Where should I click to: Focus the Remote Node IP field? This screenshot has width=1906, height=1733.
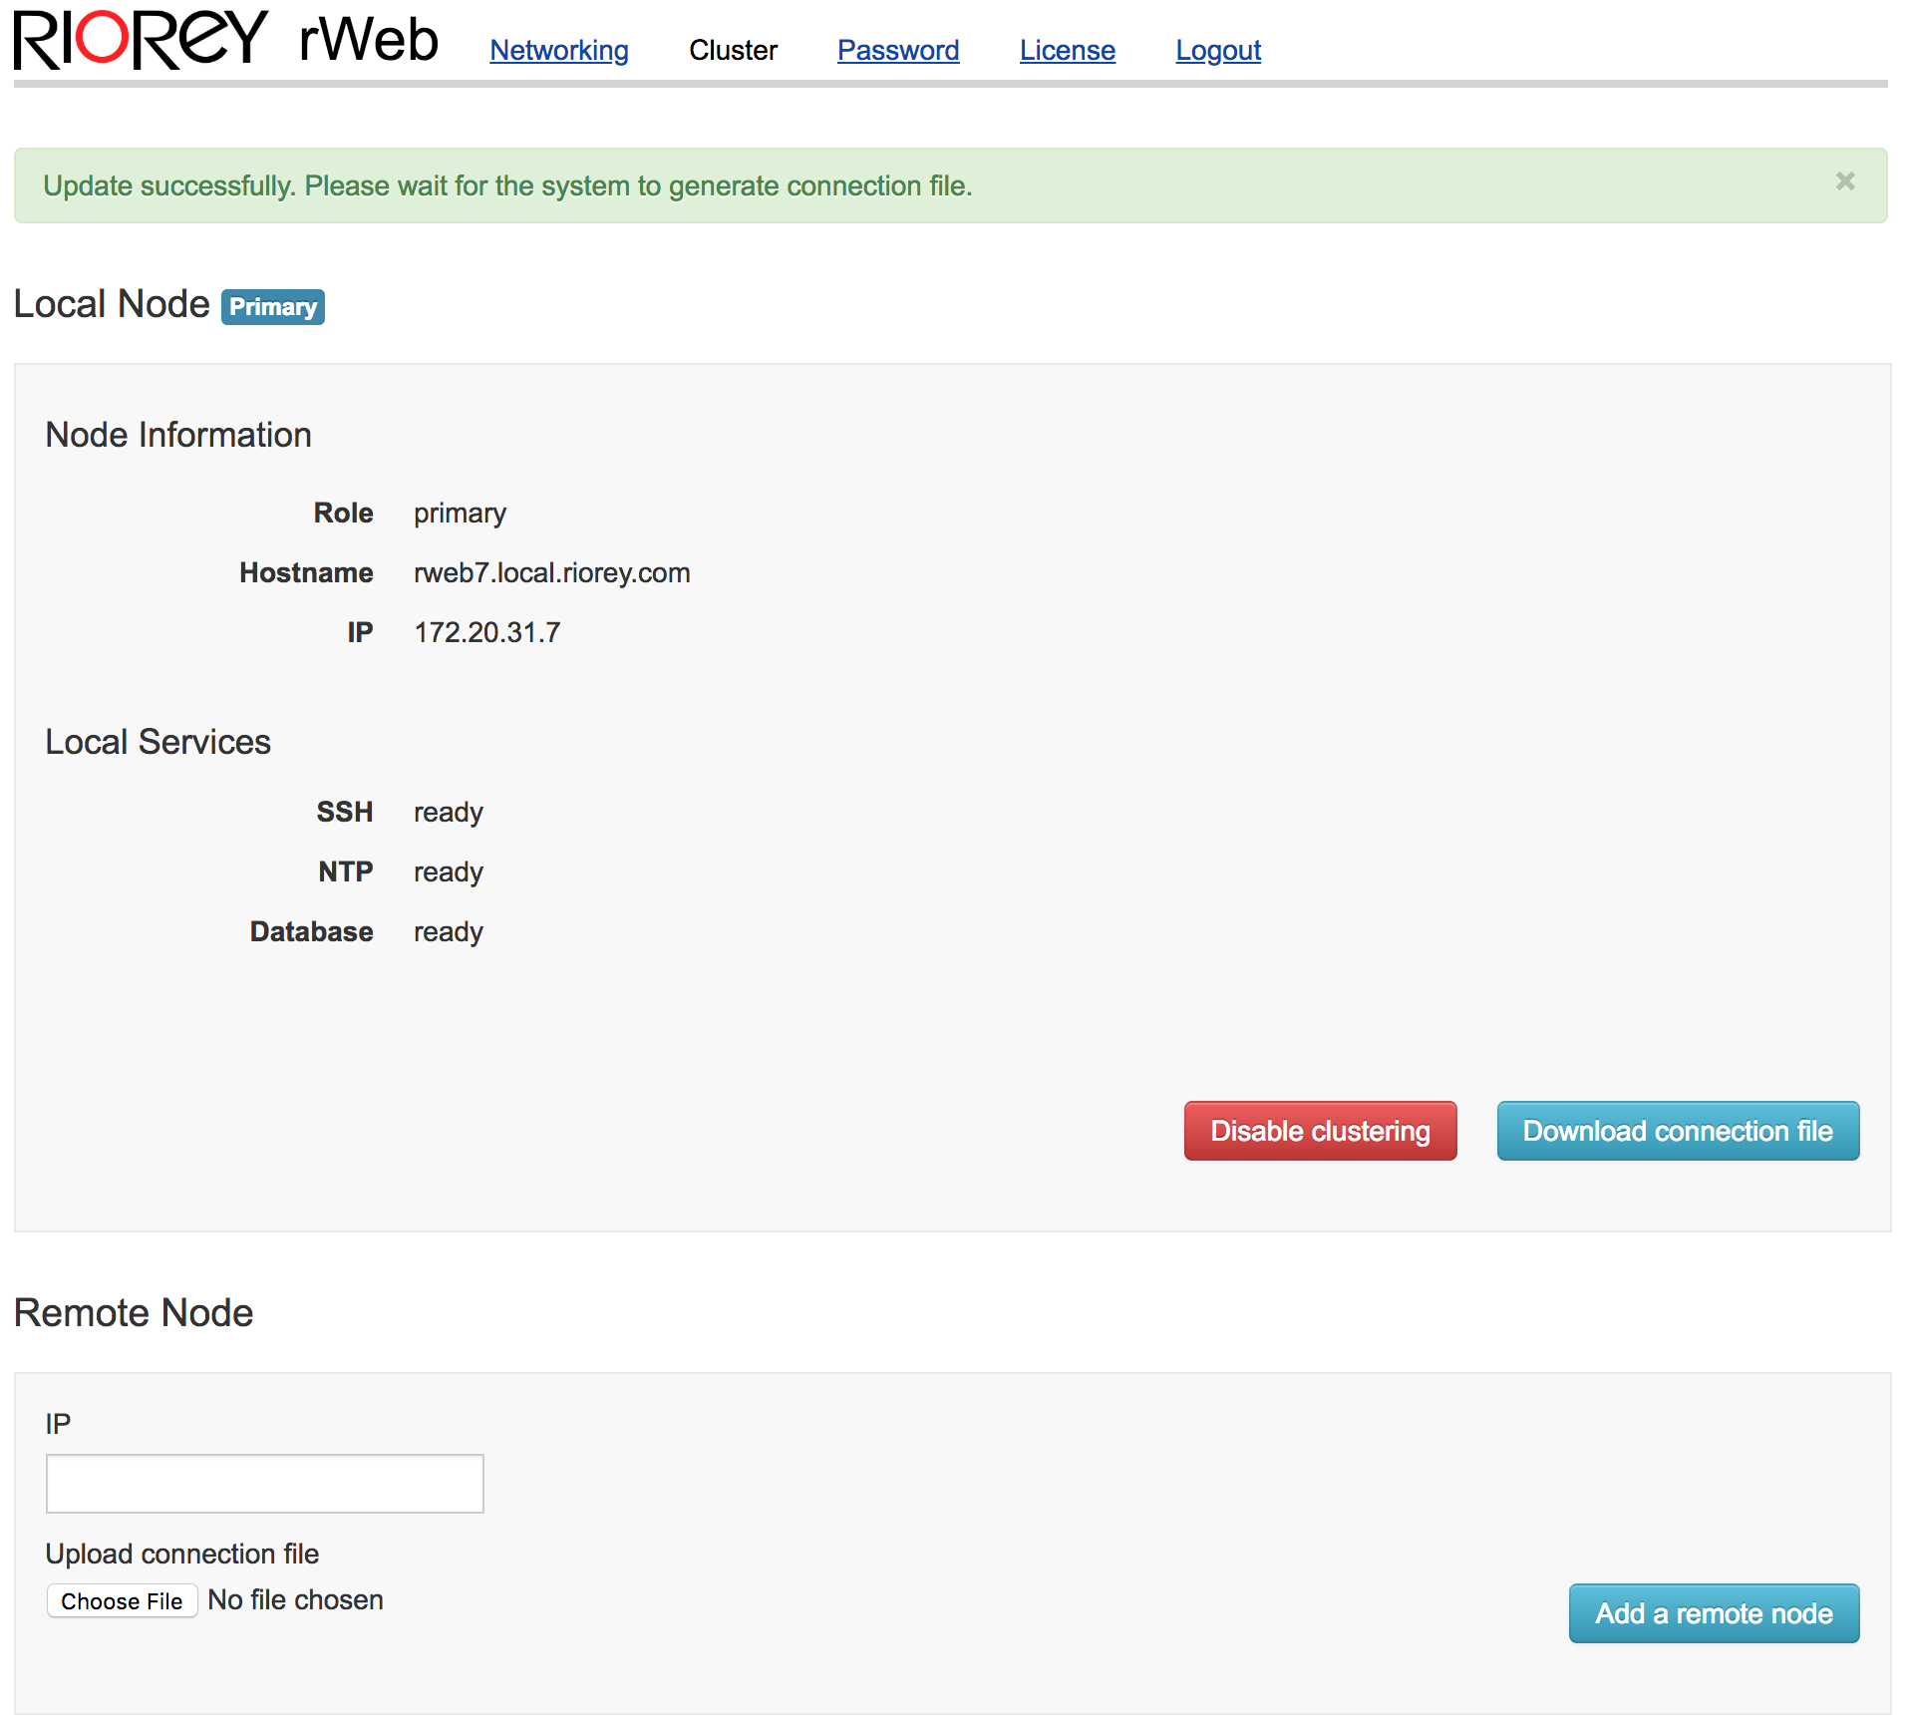(x=265, y=1484)
